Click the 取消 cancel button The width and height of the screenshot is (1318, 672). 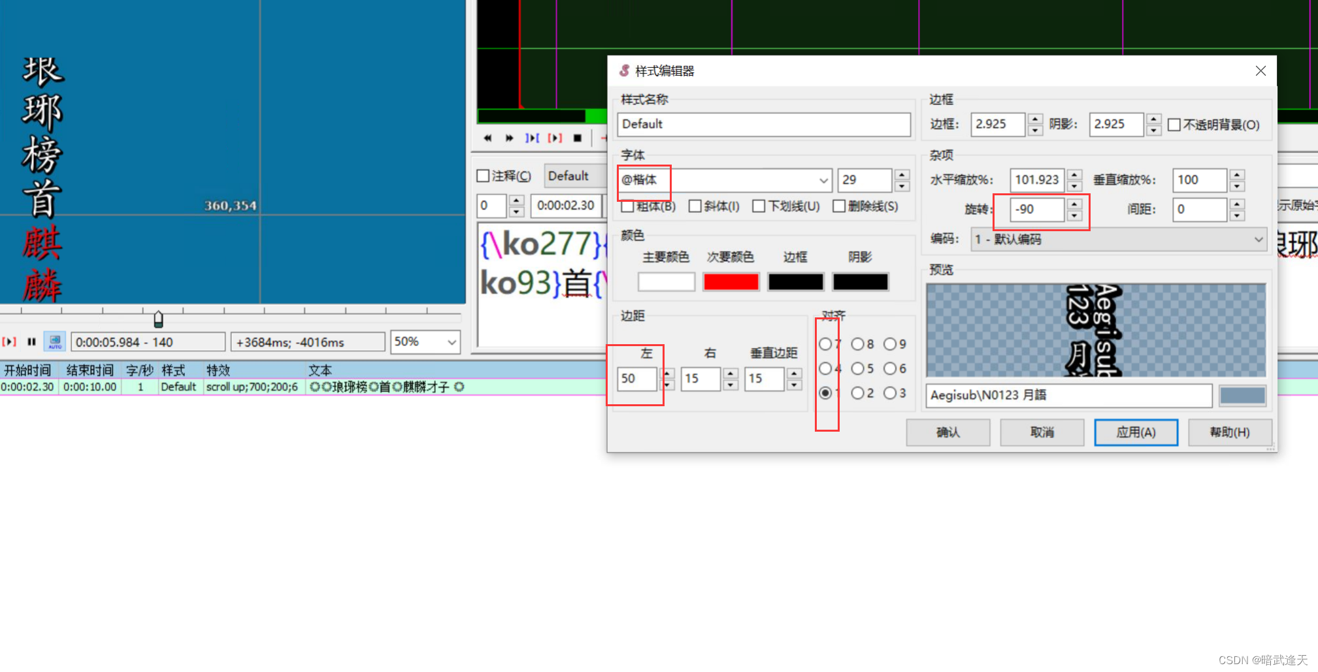[1042, 432]
